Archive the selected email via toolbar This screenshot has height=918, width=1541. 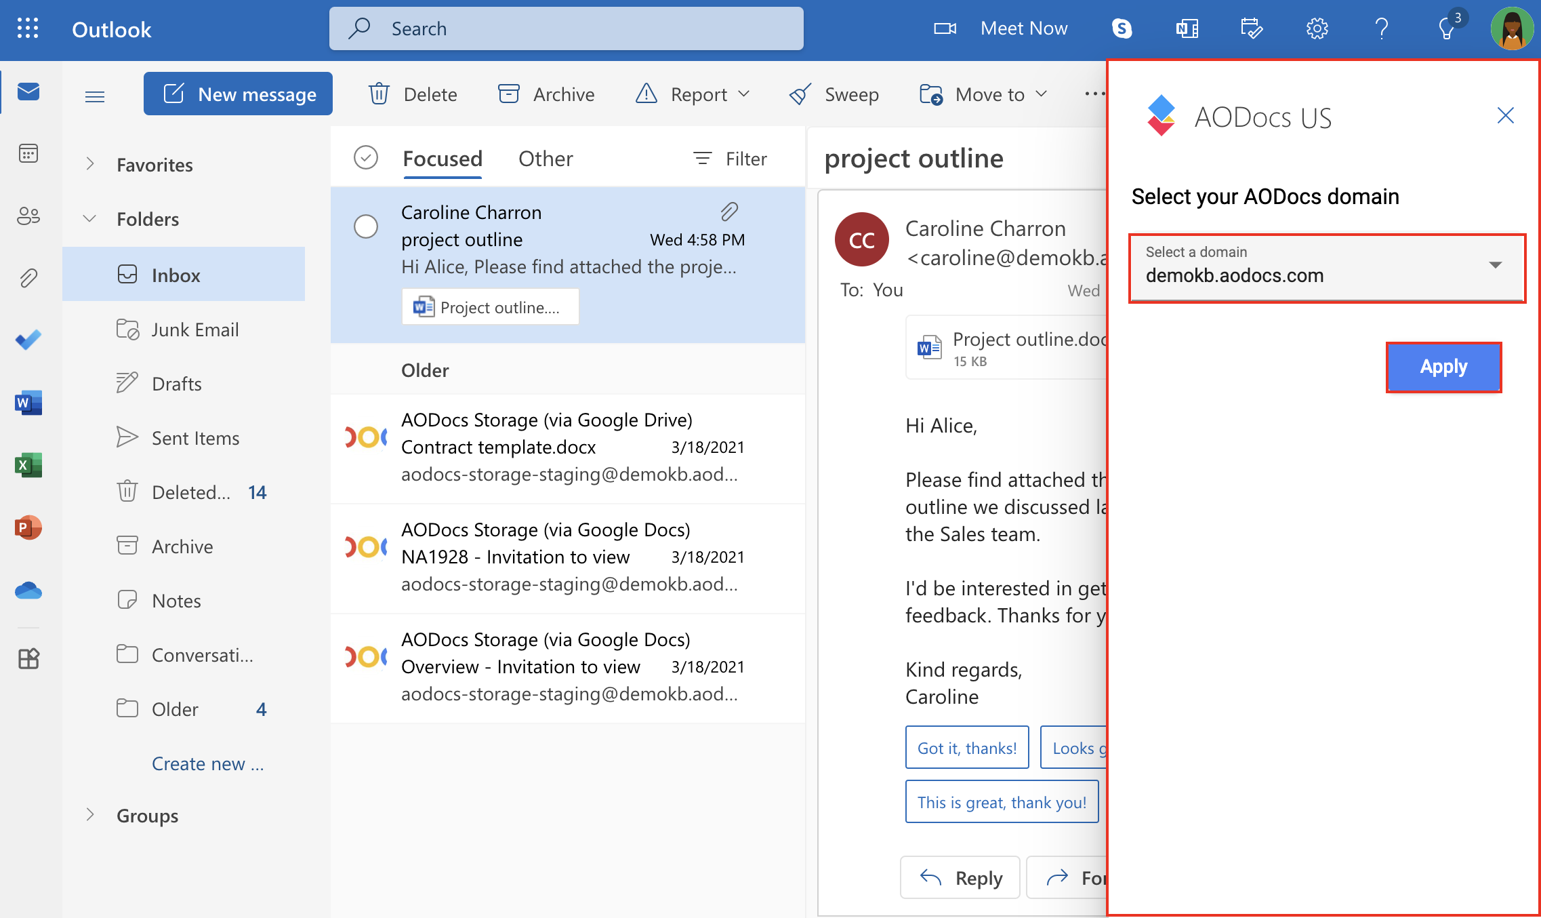click(x=546, y=94)
